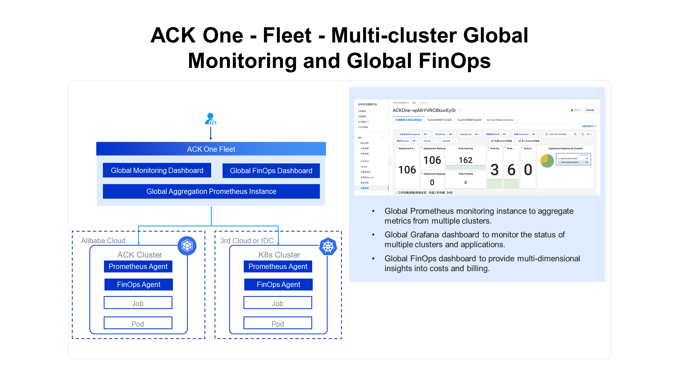The width and height of the screenshot is (679, 382).
Task: Click the Kubernetes wheel icon on K8s Cluster
Action: [x=328, y=246]
